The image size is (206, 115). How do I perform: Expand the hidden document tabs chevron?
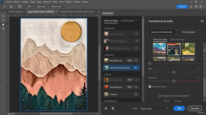tap(99, 11)
